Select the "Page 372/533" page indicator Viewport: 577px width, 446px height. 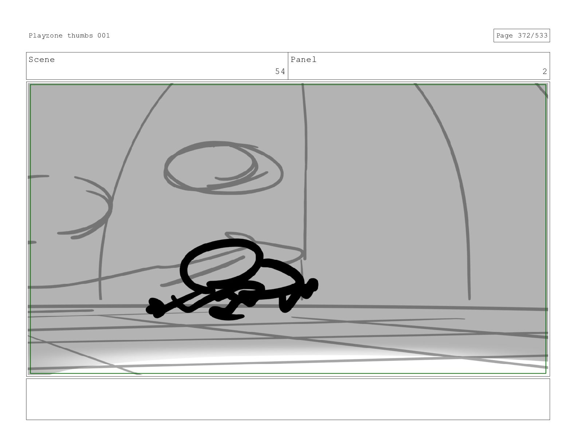tap(522, 36)
